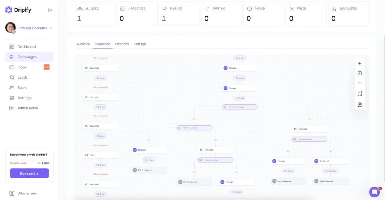Open the 'If viewed message' condition node

tap(239, 107)
